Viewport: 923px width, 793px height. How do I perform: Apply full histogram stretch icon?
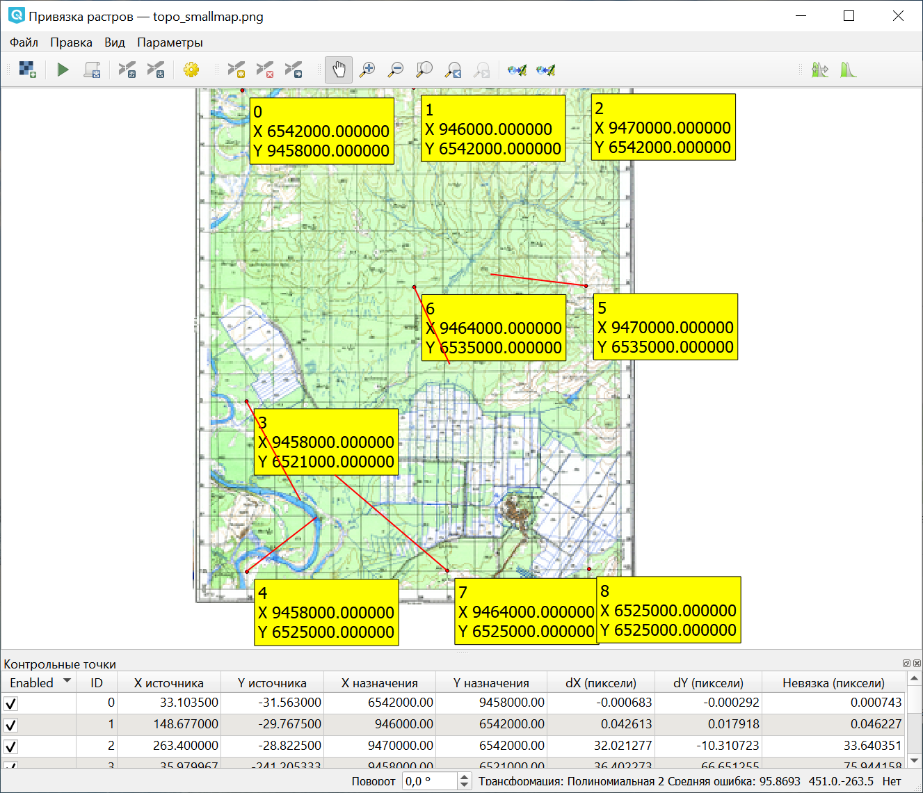848,70
